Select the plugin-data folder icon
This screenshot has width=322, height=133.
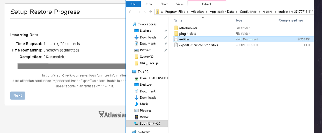click(x=176, y=33)
